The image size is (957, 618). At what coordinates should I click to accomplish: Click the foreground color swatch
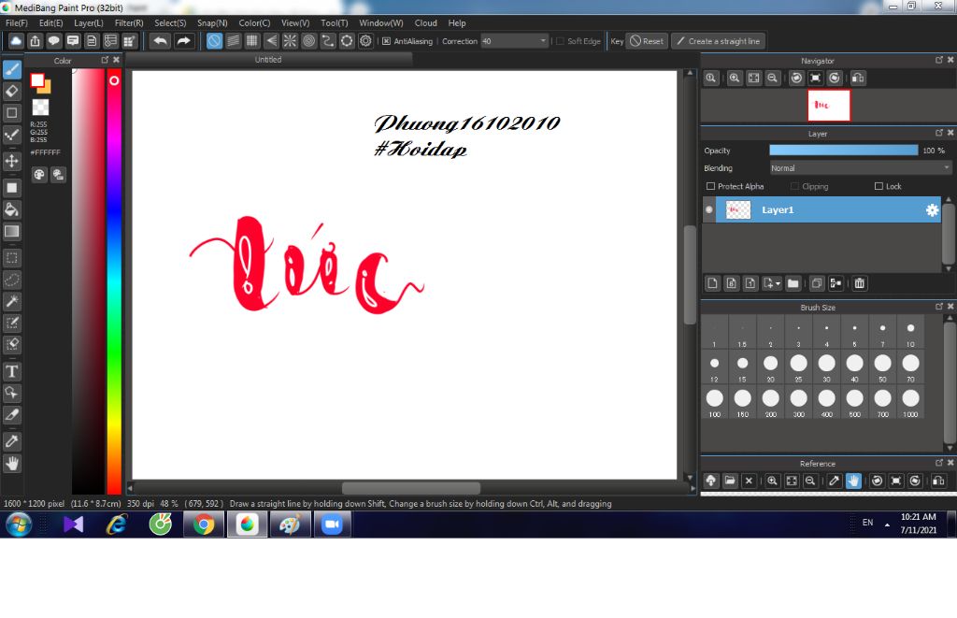37,80
